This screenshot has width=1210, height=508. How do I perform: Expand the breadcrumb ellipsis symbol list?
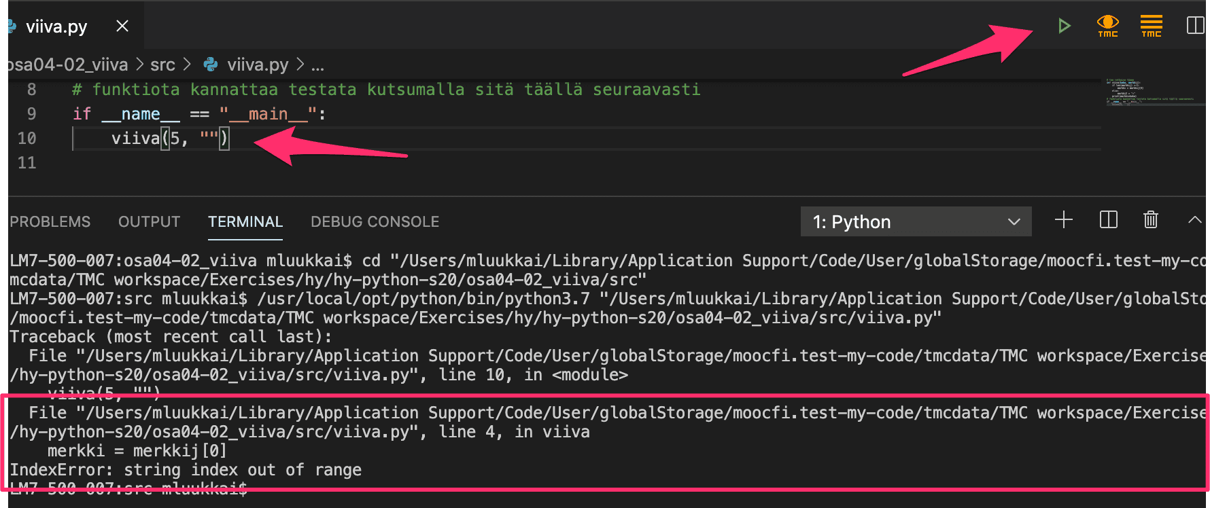tap(317, 65)
